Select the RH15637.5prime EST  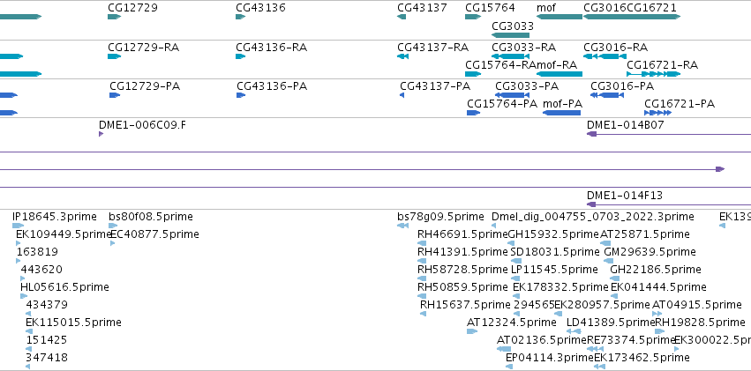pos(423,314)
